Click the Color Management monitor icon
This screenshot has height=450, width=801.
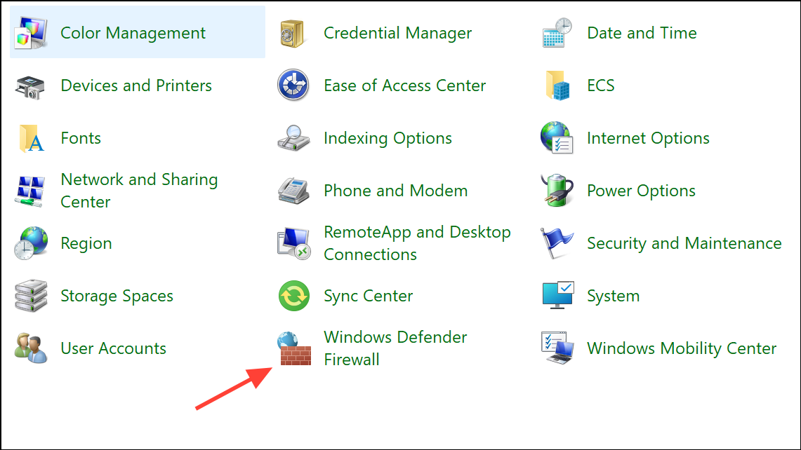pos(32,33)
